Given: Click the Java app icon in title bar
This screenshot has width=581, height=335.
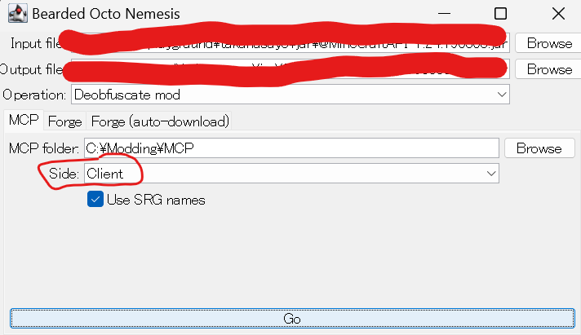Looking at the screenshot, I should point(16,14).
